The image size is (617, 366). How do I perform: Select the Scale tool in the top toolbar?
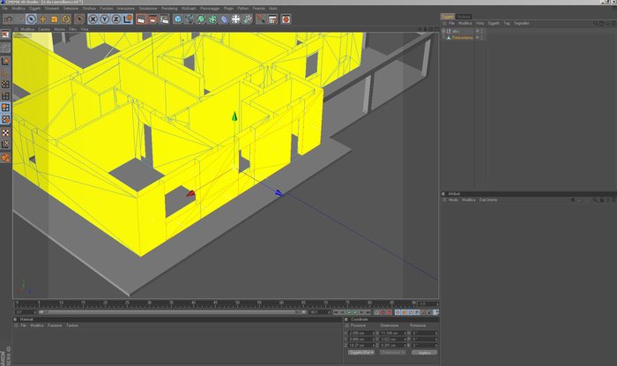point(55,19)
